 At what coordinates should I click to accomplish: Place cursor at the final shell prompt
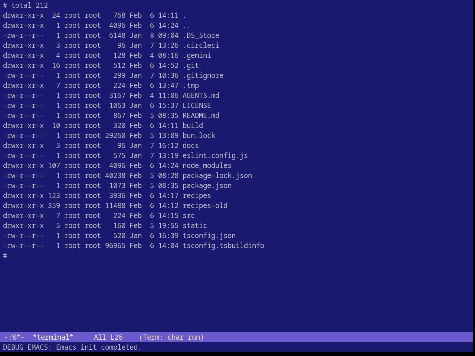[5, 256]
